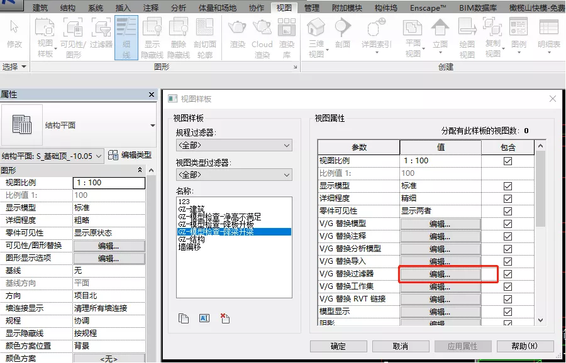Uncheck the include box for 视图比例
The image size is (566, 363).
tap(508, 161)
